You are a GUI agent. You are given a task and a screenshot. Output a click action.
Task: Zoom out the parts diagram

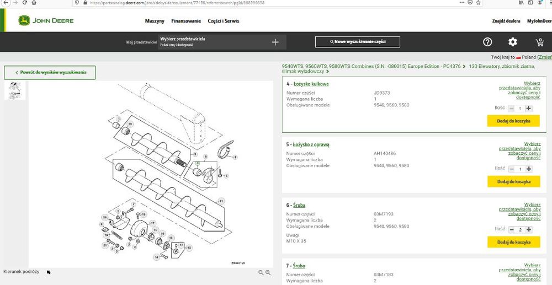click(x=261, y=272)
